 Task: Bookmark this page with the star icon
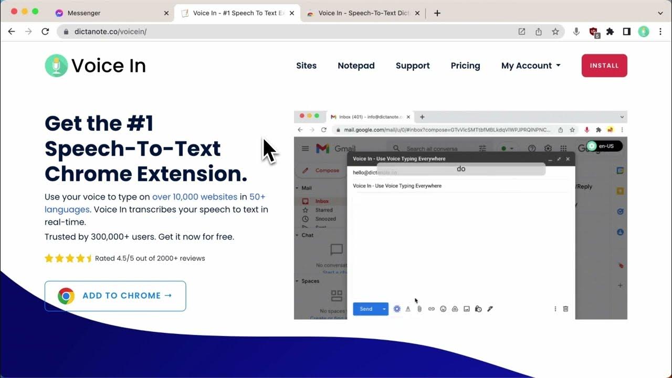555,31
